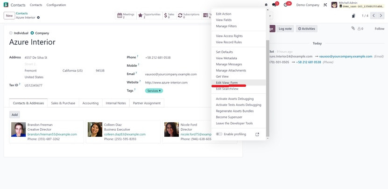The image size is (388, 189).
Task: Open the profiling external link icon
Action: tap(257, 134)
